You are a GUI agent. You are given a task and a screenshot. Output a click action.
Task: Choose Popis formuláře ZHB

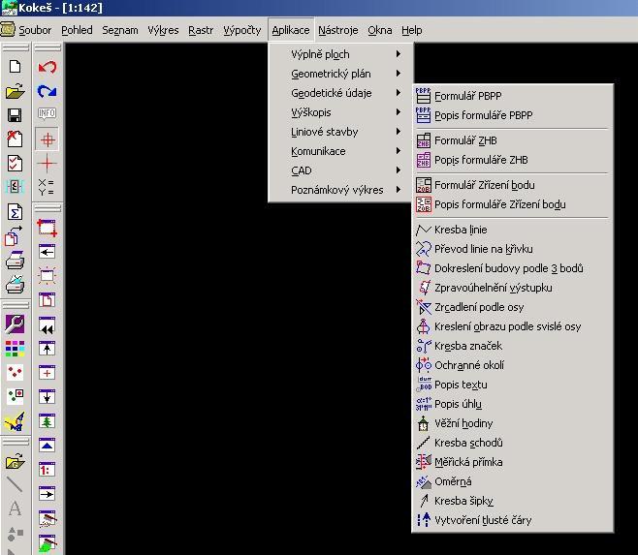point(512,160)
